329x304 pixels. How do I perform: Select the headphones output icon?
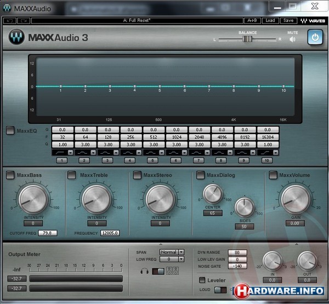click(x=144, y=271)
